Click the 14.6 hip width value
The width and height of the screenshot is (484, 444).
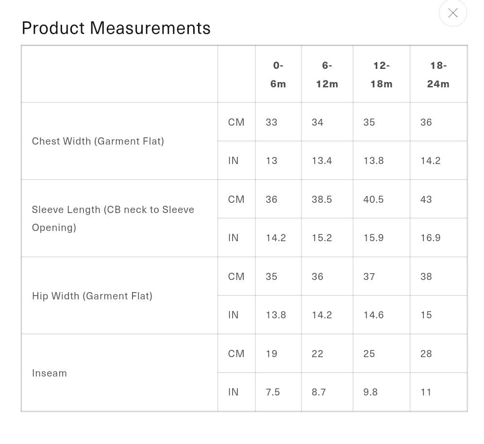[x=373, y=315]
